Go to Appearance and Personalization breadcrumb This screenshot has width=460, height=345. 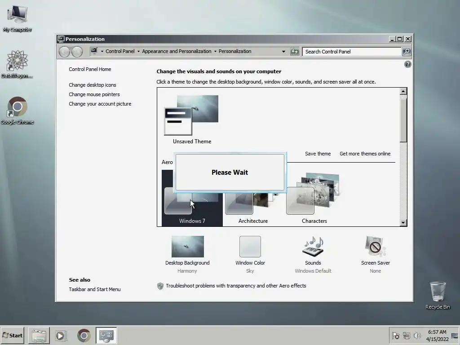[x=177, y=51]
